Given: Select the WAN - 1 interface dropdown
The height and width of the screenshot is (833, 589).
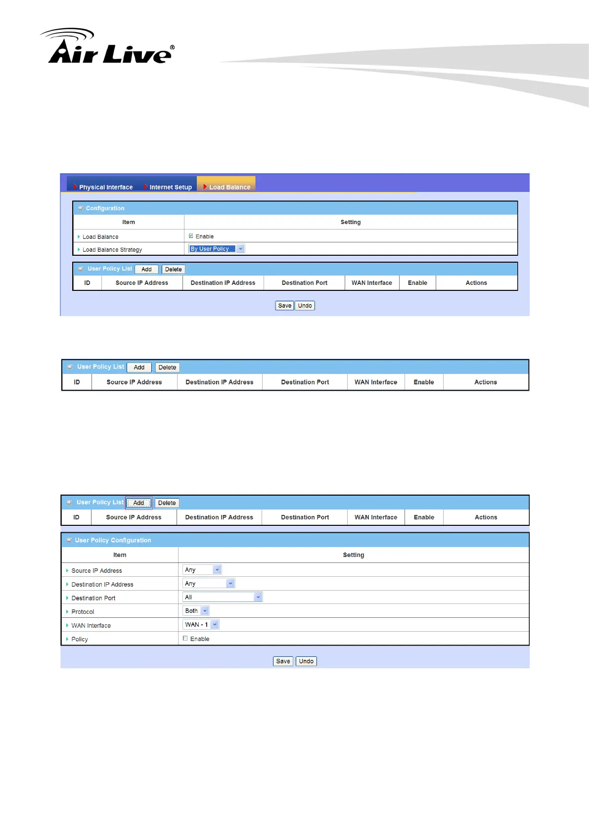Looking at the screenshot, I should point(201,625).
